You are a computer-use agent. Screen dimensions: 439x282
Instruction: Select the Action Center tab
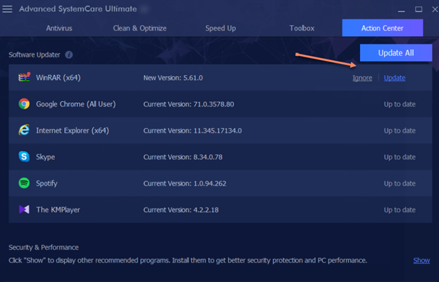point(382,28)
